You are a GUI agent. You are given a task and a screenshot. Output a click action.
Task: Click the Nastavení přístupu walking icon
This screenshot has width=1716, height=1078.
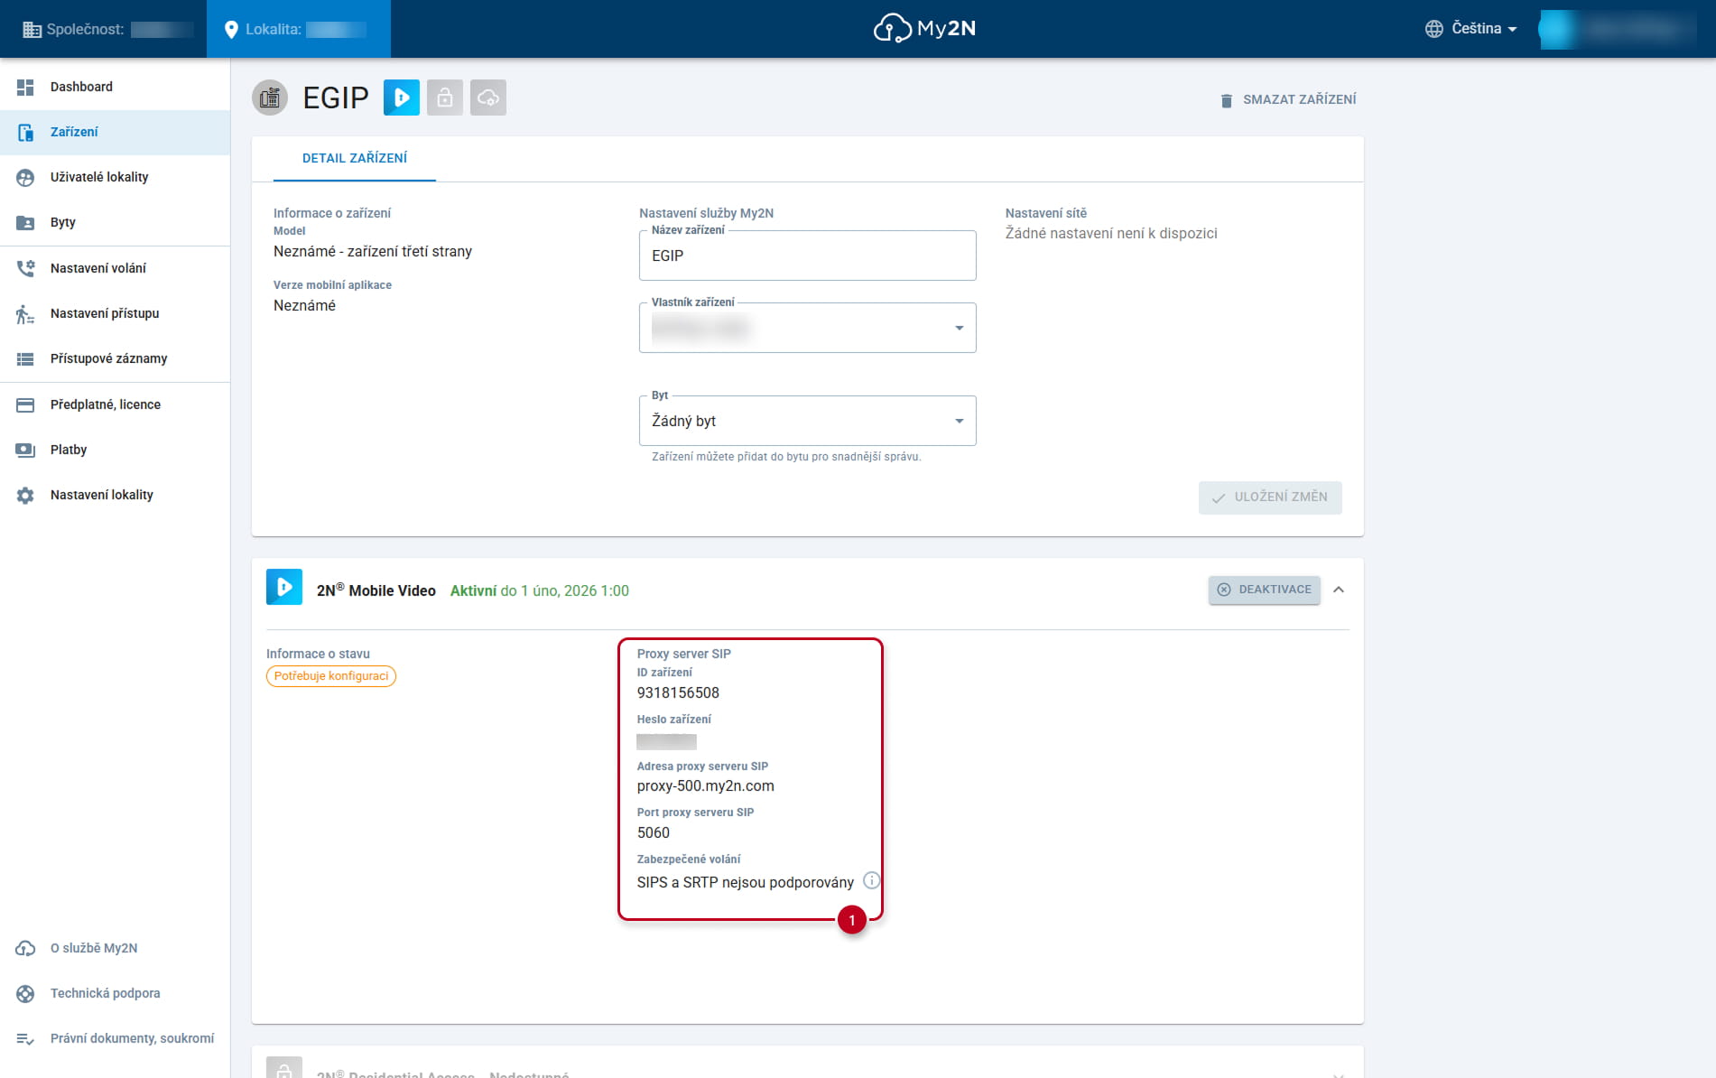click(x=25, y=313)
